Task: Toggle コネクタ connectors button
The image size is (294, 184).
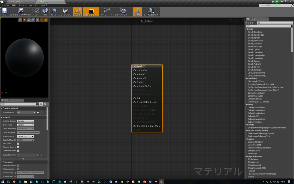Action: pos(78,11)
